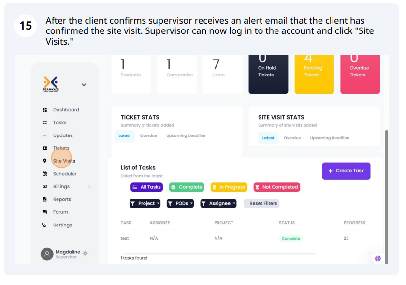406x285 pixels.
Task: Filter tasks by Complete status
Action: pos(187,187)
